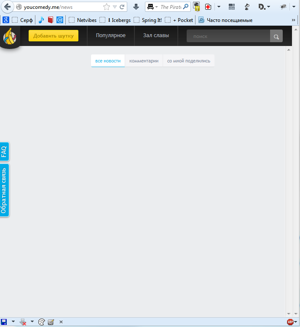The width and height of the screenshot is (300, 327).
Task: Open the «со мной поделились» tab
Action: click(188, 61)
